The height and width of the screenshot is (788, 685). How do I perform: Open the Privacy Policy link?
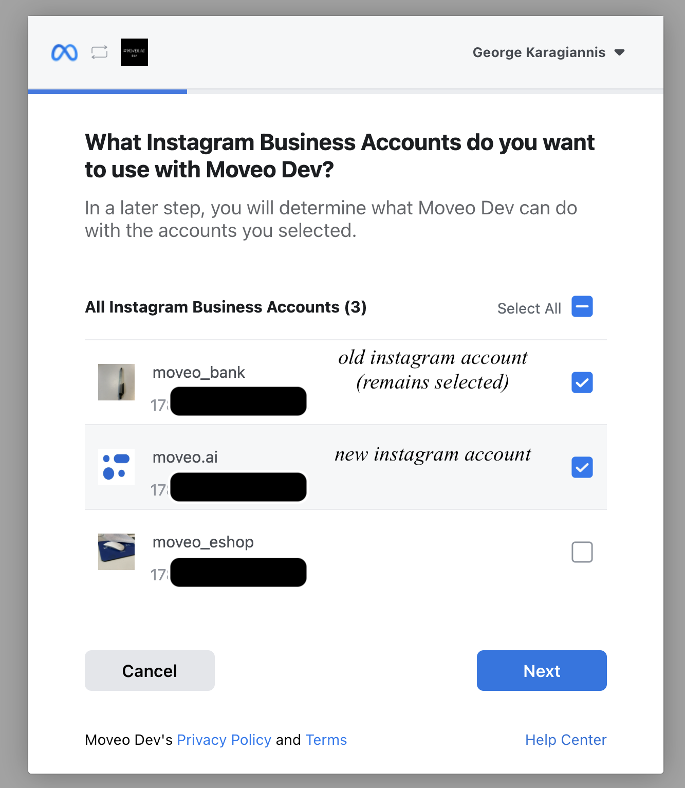[224, 740]
